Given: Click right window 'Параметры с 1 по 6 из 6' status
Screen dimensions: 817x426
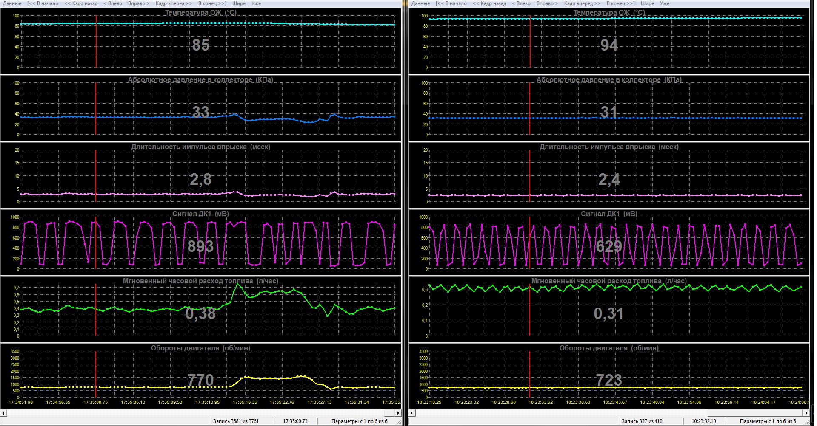Looking at the screenshot, I should pyautogui.click(x=768, y=421).
